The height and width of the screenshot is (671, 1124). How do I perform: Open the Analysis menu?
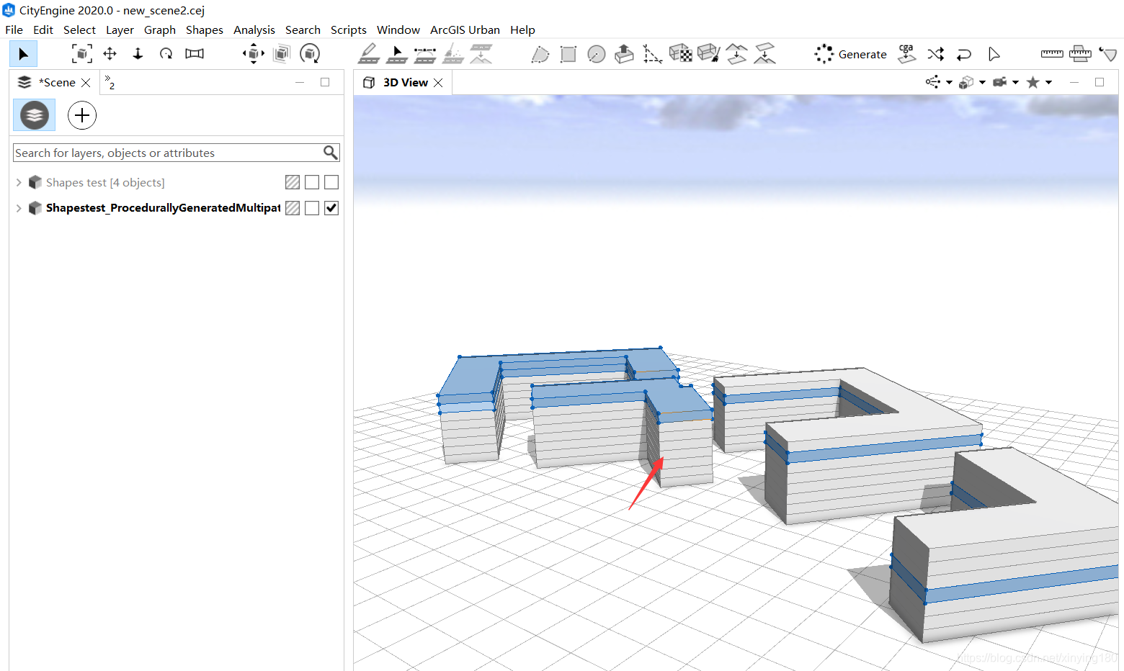coord(254,30)
